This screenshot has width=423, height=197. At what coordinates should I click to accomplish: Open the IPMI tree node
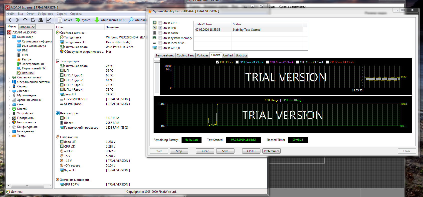click(22, 55)
